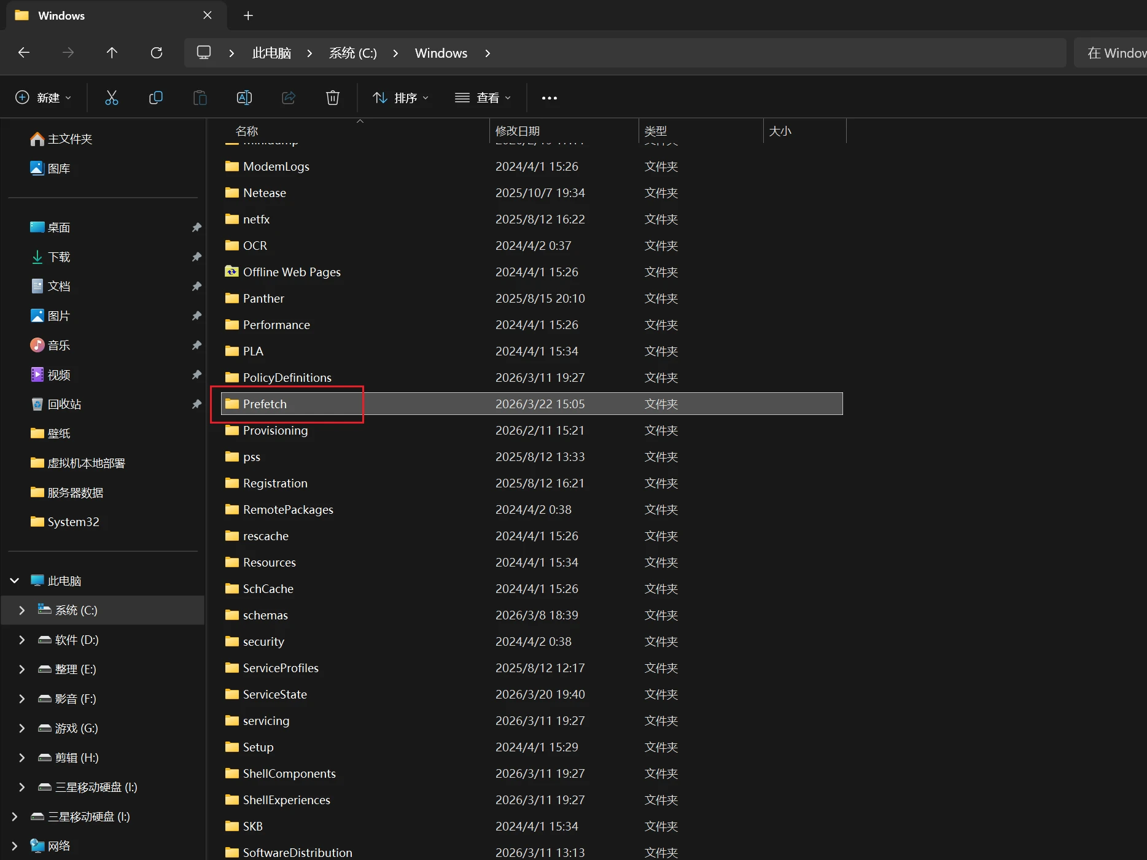1147x860 pixels.
Task: Click the Copy icon in toolbar
Action: (156, 98)
